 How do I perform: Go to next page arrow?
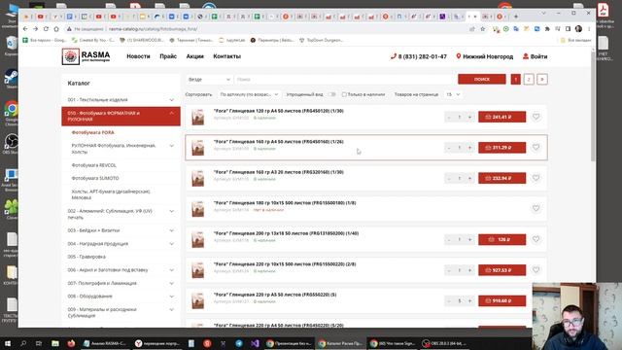click(x=542, y=80)
